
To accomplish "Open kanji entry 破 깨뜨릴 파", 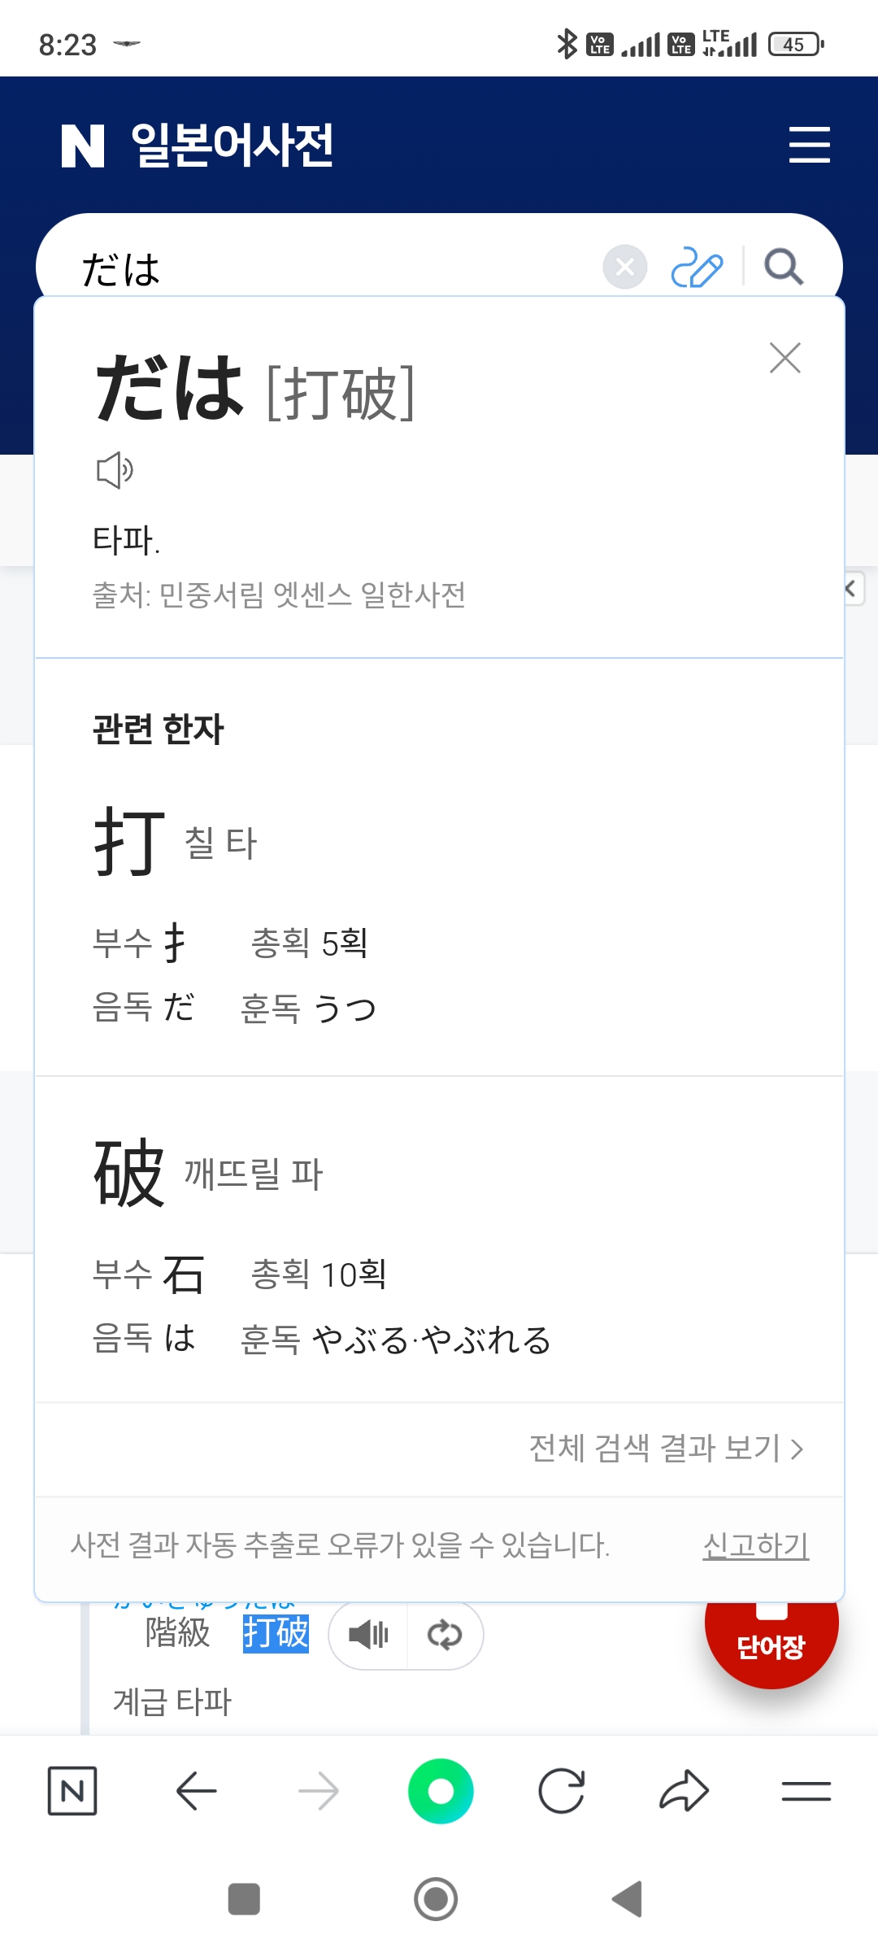I will click(208, 1173).
